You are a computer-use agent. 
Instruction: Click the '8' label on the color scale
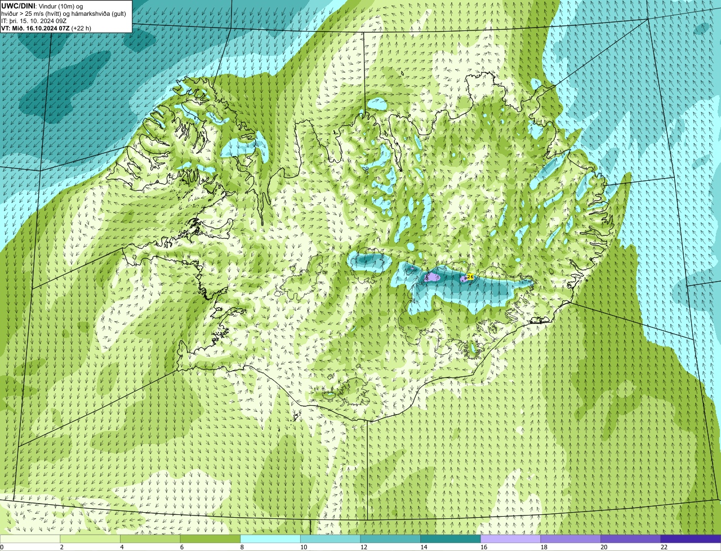tap(242, 547)
